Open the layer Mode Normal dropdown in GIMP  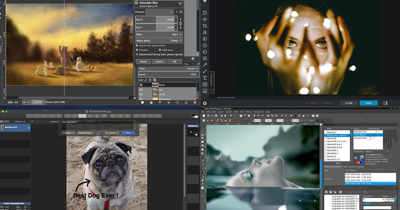tap(168, 68)
